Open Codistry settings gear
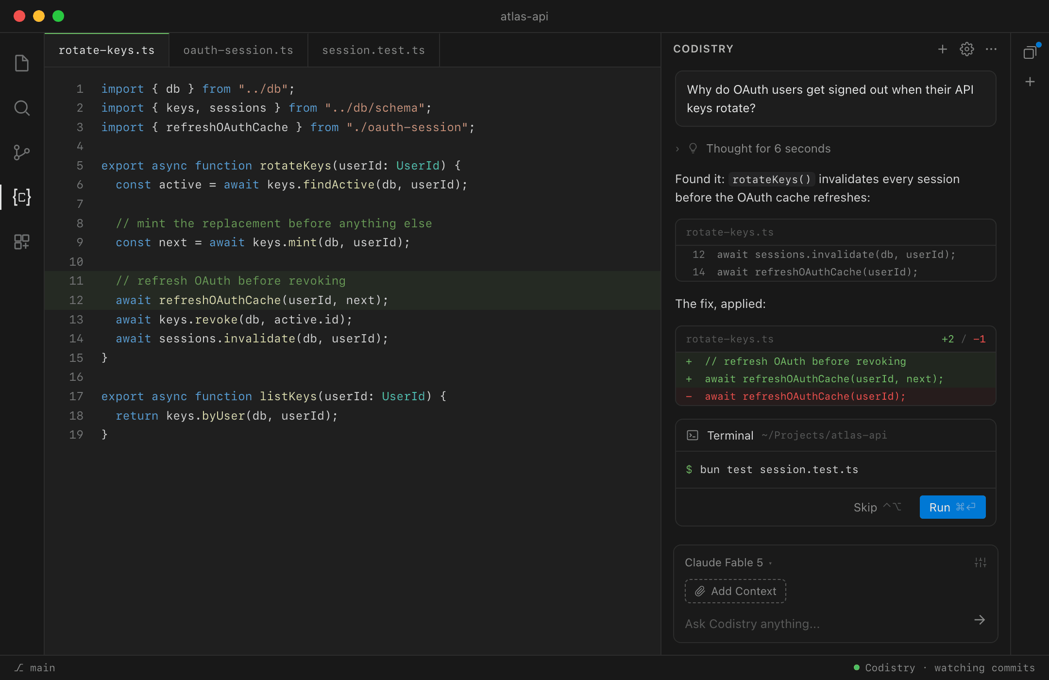 [x=967, y=49]
